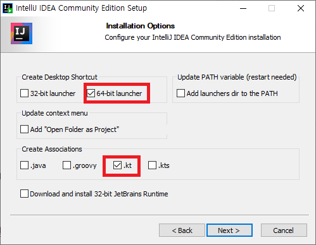Click the IntelliJ IDEA logo in header
The width and height of the screenshot is (316, 245).
(22, 33)
